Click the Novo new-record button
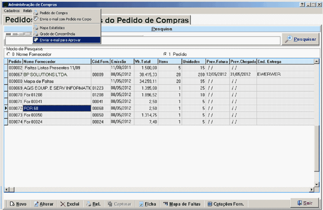The image size is (323, 210). coord(18,204)
